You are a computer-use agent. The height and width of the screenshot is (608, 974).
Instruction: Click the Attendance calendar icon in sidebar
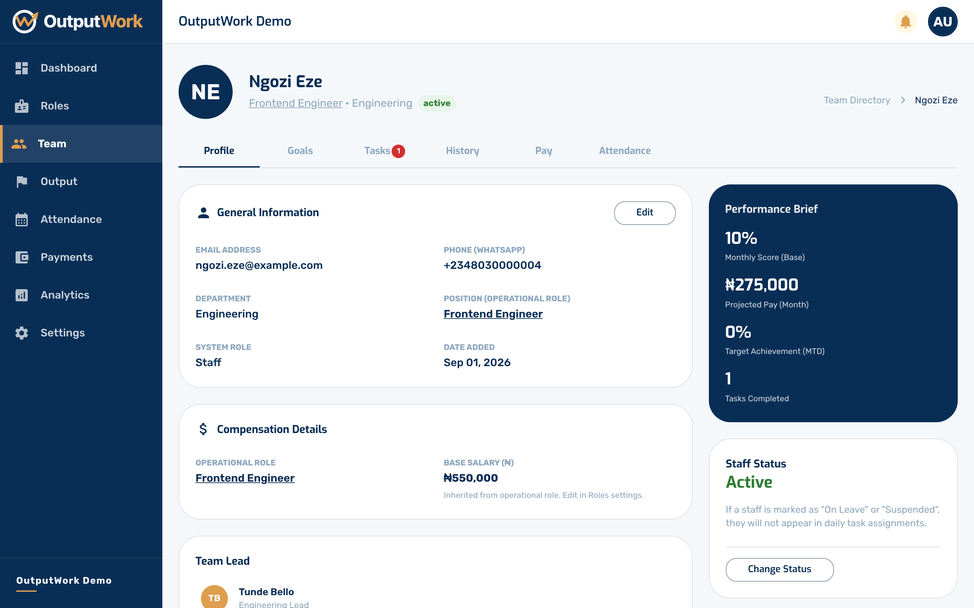[22, 219]
